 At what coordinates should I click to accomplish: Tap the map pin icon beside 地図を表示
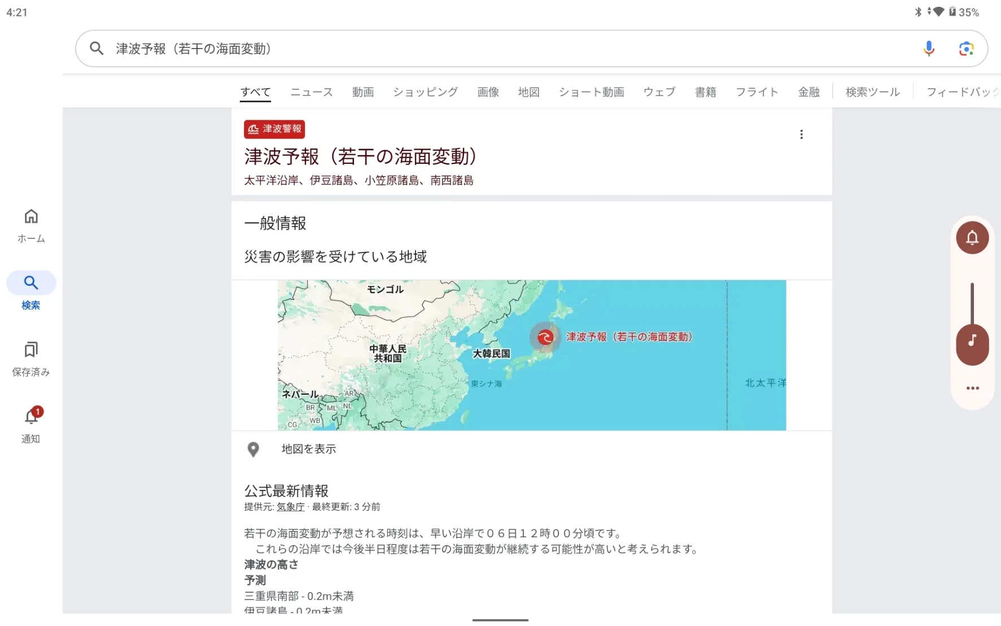pyautogui.click(x=253, y=449)
